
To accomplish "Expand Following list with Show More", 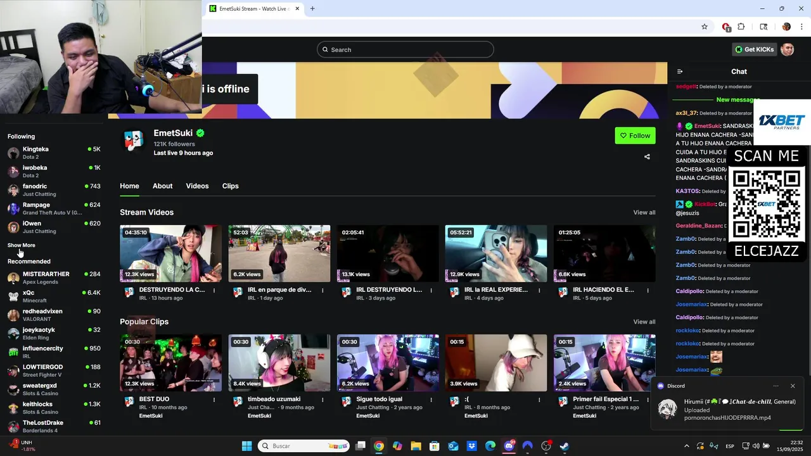I will [22, 245].
